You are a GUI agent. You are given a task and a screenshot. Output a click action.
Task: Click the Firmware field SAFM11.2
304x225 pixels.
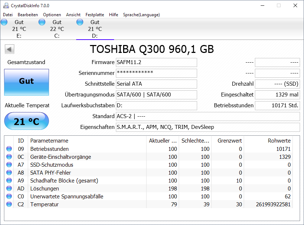[x=156, y=62]
